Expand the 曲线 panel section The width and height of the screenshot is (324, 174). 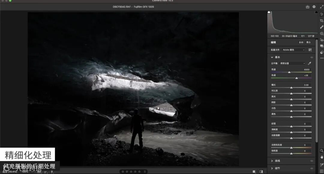272,161
